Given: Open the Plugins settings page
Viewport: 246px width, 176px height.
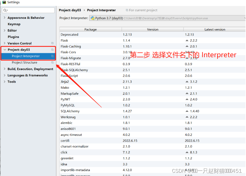Looking at the screenshot, I should pos(13,37).
